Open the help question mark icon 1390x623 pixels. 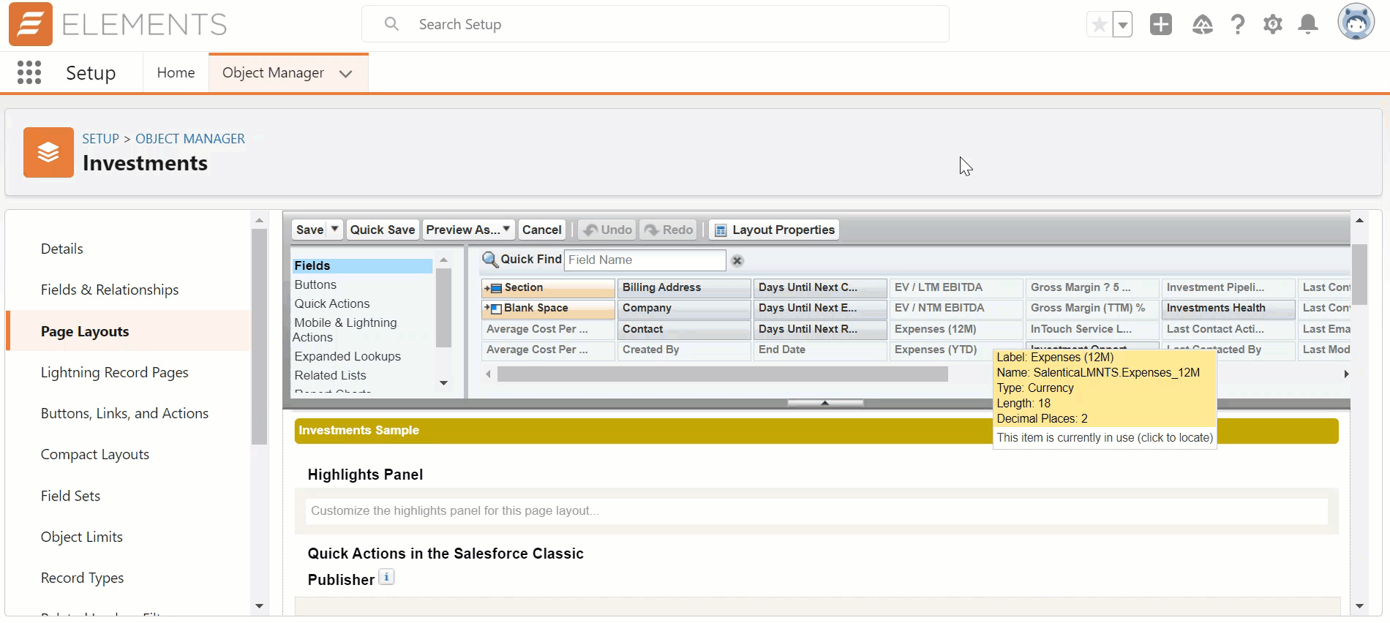point(1237,25)
